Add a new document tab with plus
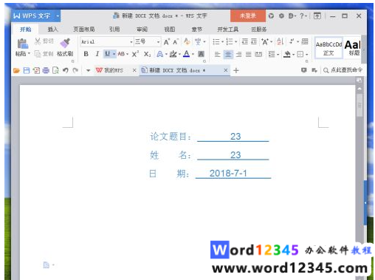375x280 pixels. coord(236,71)
